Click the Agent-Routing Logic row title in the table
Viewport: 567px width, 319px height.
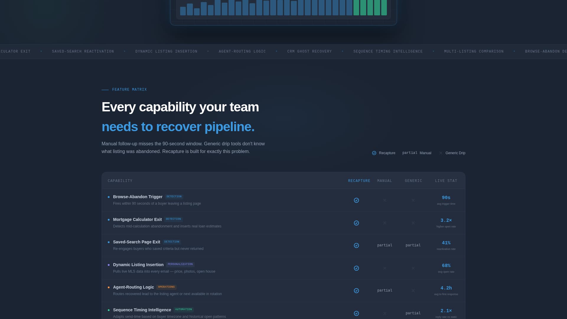pyautogui.click(x=133, y=287)
